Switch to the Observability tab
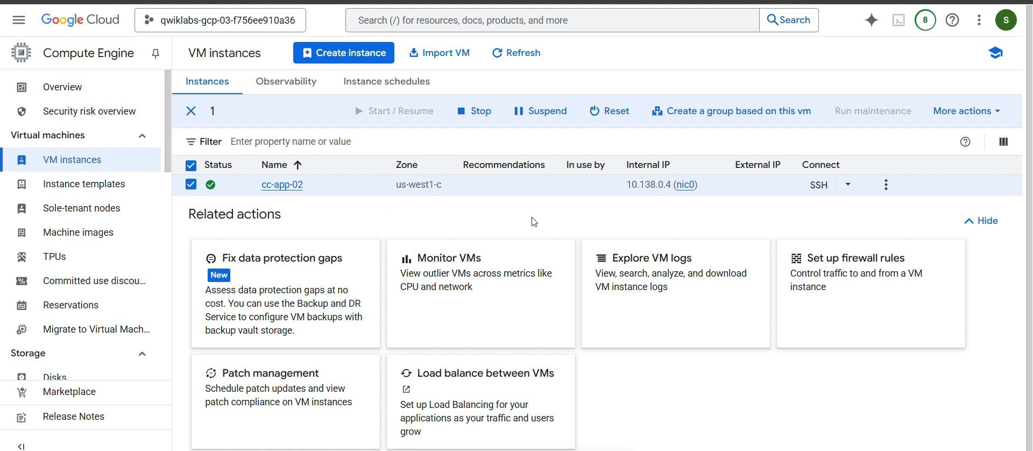 286,81
